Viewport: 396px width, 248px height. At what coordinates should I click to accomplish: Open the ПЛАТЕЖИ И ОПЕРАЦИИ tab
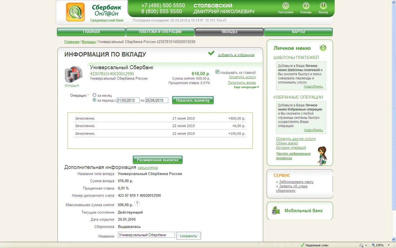pyautogui.click(x=160, y=32)
